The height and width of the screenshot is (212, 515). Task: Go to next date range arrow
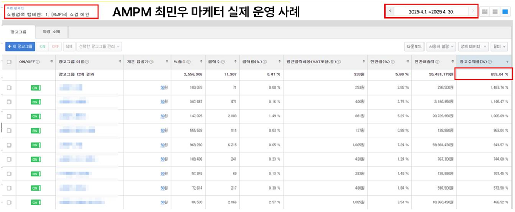pyautogui.click(x=473, y=11)
